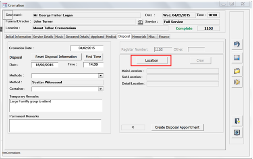This screenshot has width=253, height=159.
Task: Click the Clear button
Action: click(x=200, y=60)
